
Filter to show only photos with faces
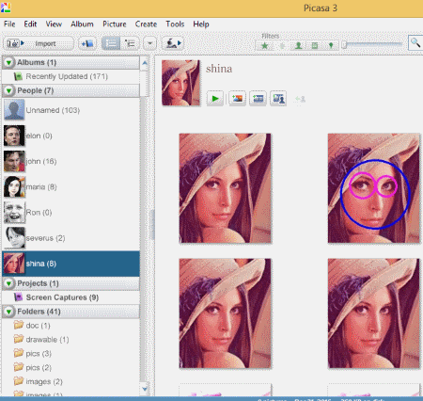point(299,46)
